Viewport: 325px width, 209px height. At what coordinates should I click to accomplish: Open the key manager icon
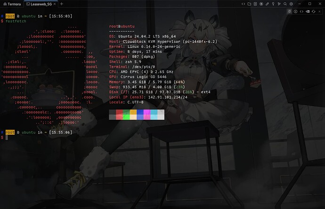point(273,4)
